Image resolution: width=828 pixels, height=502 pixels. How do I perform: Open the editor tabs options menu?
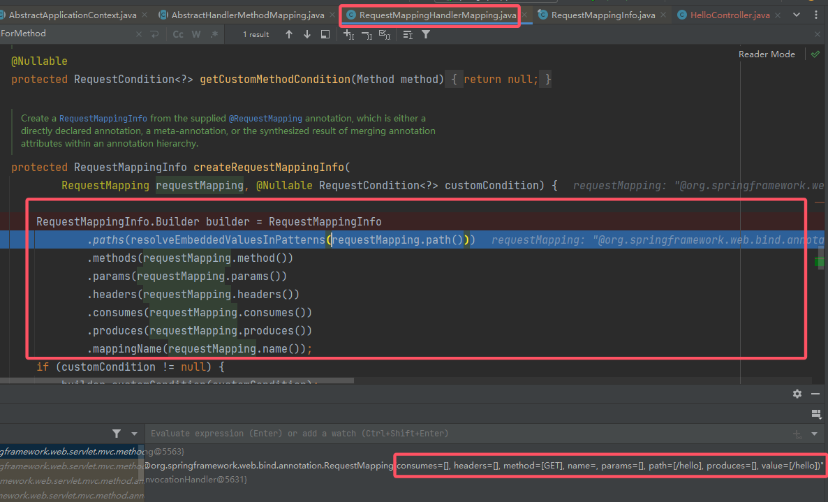coord(816,15)
